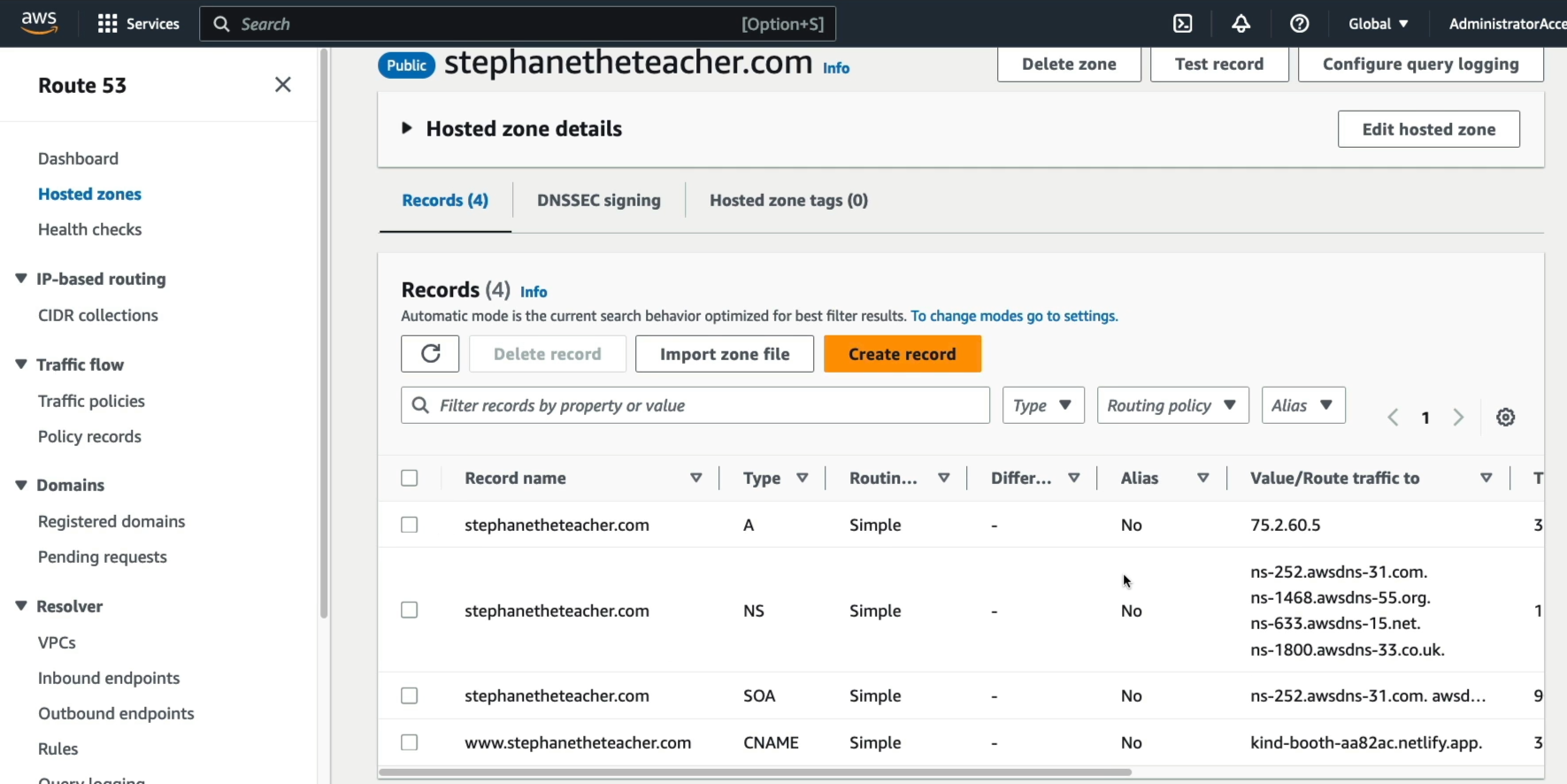The height and width of the screenshot is (784, 1567).
Task: Go to the next page of records
Action: [x=1458, y=418]
